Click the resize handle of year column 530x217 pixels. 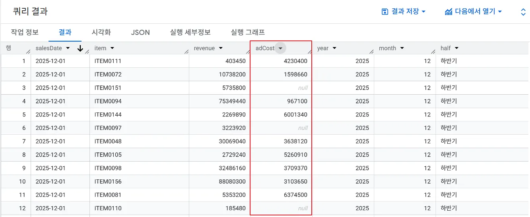371,51
